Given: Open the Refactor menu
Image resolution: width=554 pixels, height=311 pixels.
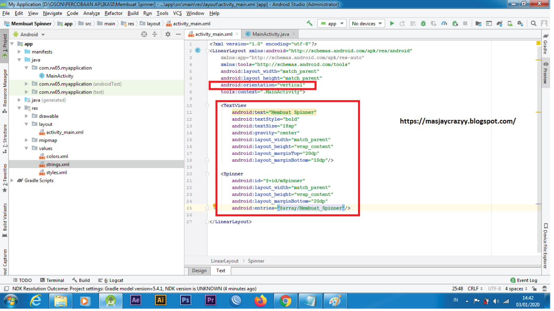Looking at the screenshot, I should [x=114, y=13].
